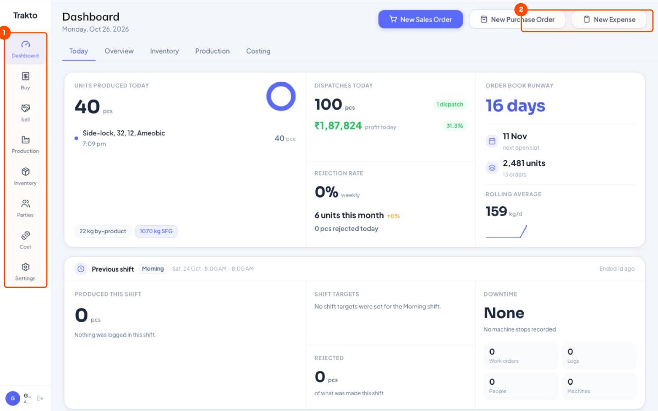Click the logout arrow icon

pos(40,398)
